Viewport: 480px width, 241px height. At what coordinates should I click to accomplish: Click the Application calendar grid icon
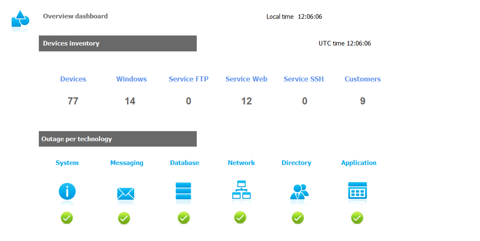coord(357,191)
